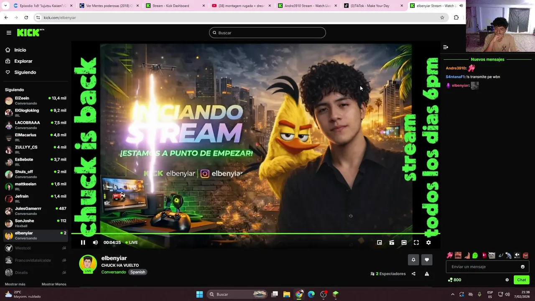The image size is (535, 301).
Task: Share the elbenyiar stream
Action: (x=413, y=274)
